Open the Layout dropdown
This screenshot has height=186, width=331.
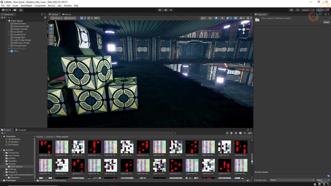[323, 10]
